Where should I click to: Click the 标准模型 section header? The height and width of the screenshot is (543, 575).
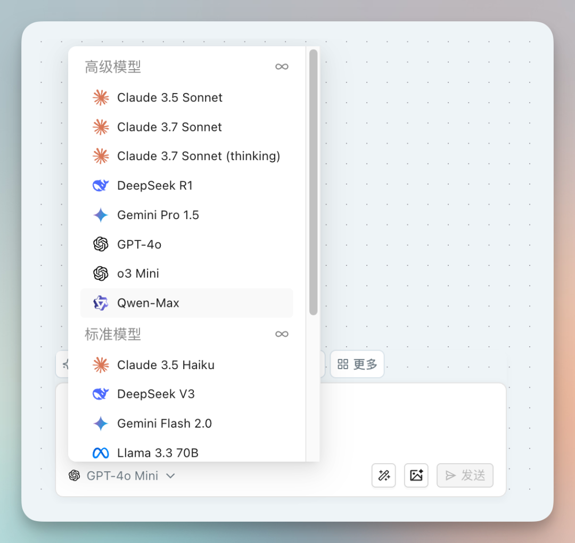pos(113,334)
